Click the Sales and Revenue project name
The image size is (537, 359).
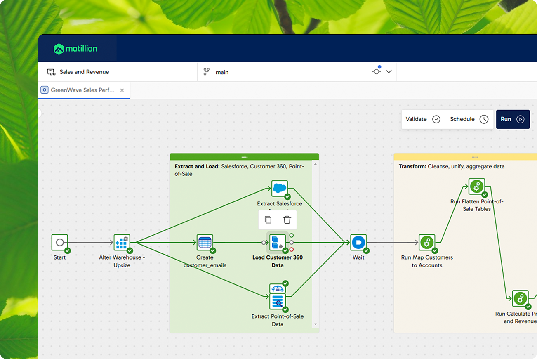[84, 72]
